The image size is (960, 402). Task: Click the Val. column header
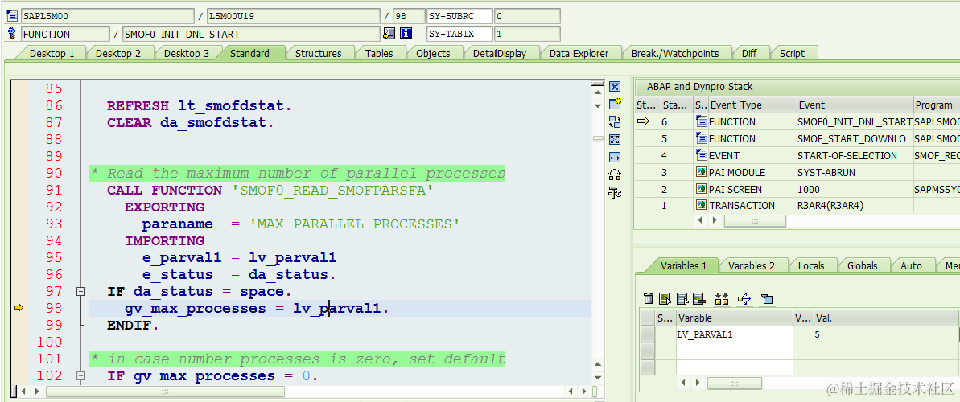pyautogui.click(x=886, y=318)
